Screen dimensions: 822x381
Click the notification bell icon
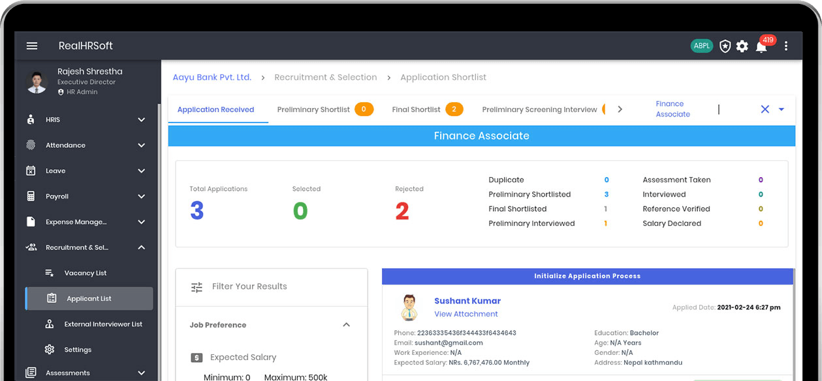click(761, 46)
